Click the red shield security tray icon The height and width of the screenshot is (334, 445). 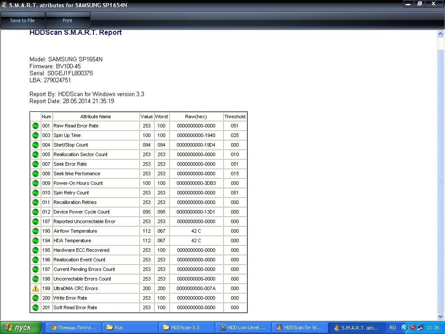413,327
